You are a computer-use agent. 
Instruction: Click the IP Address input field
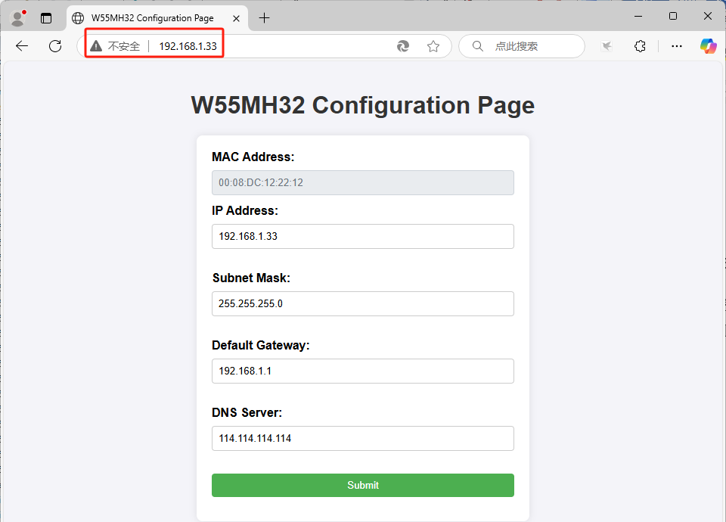(x=363, y=236)
